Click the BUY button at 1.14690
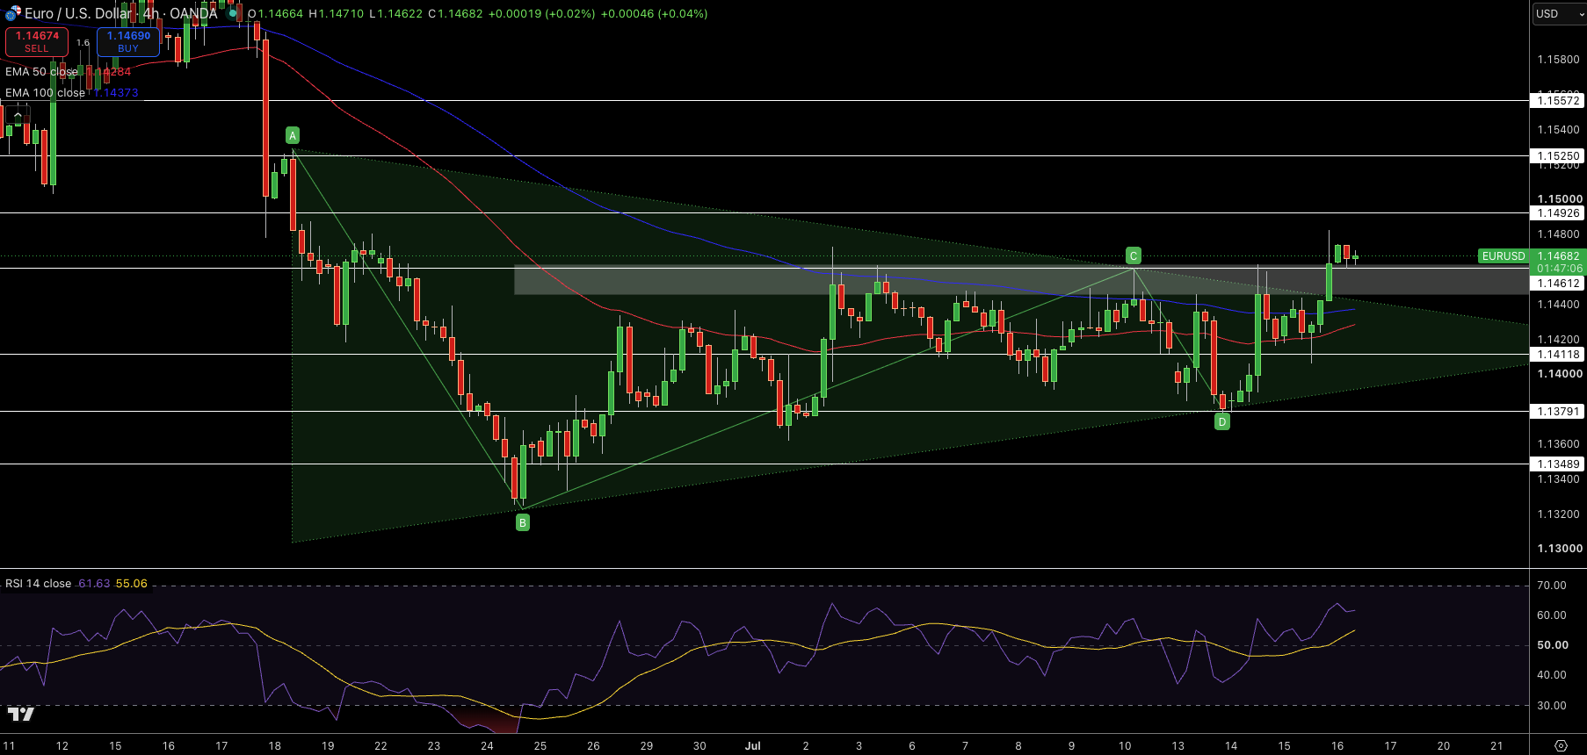The height and width of the screenshot is (755, 1587). (128, 41)
